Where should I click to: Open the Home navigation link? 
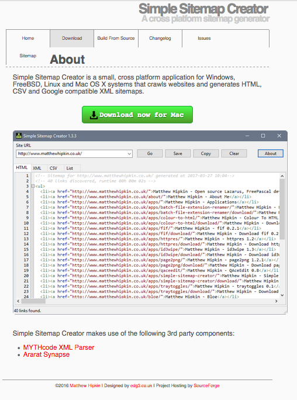pos(28,38)
